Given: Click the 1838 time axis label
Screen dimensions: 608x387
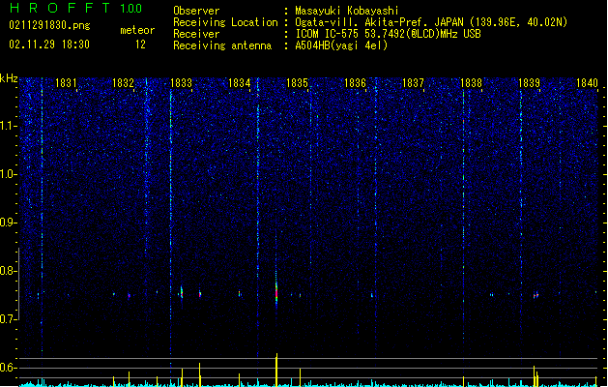Looking at the screenshot, I should point(471,83).
